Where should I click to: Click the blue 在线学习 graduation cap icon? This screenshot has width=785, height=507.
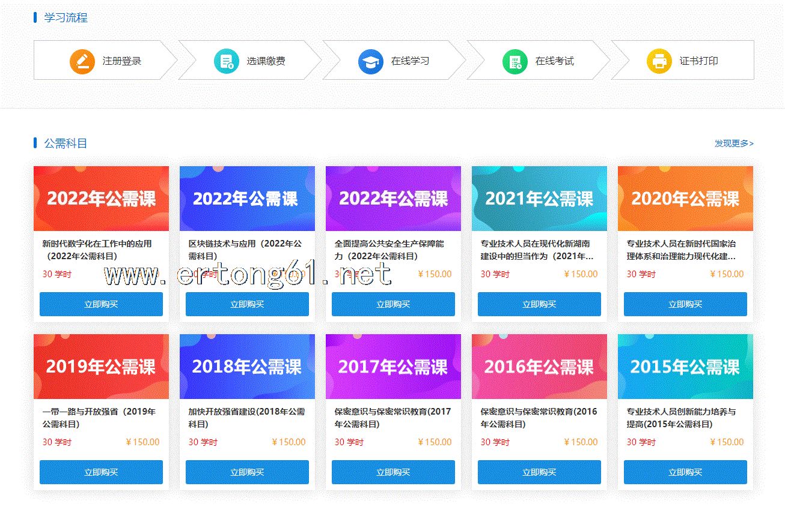[x=371, y=61]
